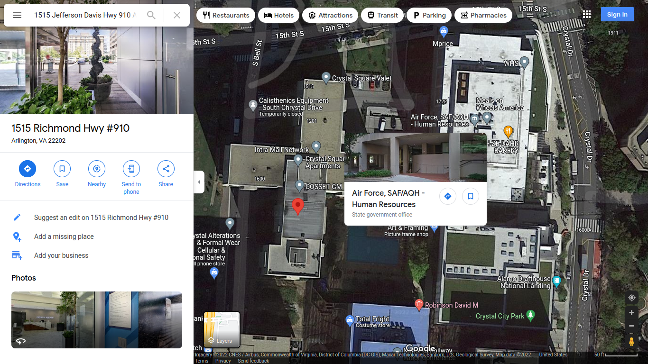Click save bookmark in Air Force card
The width and height of the screenshot is (648, 364).
pyautogui.click(x=471, y=196)
